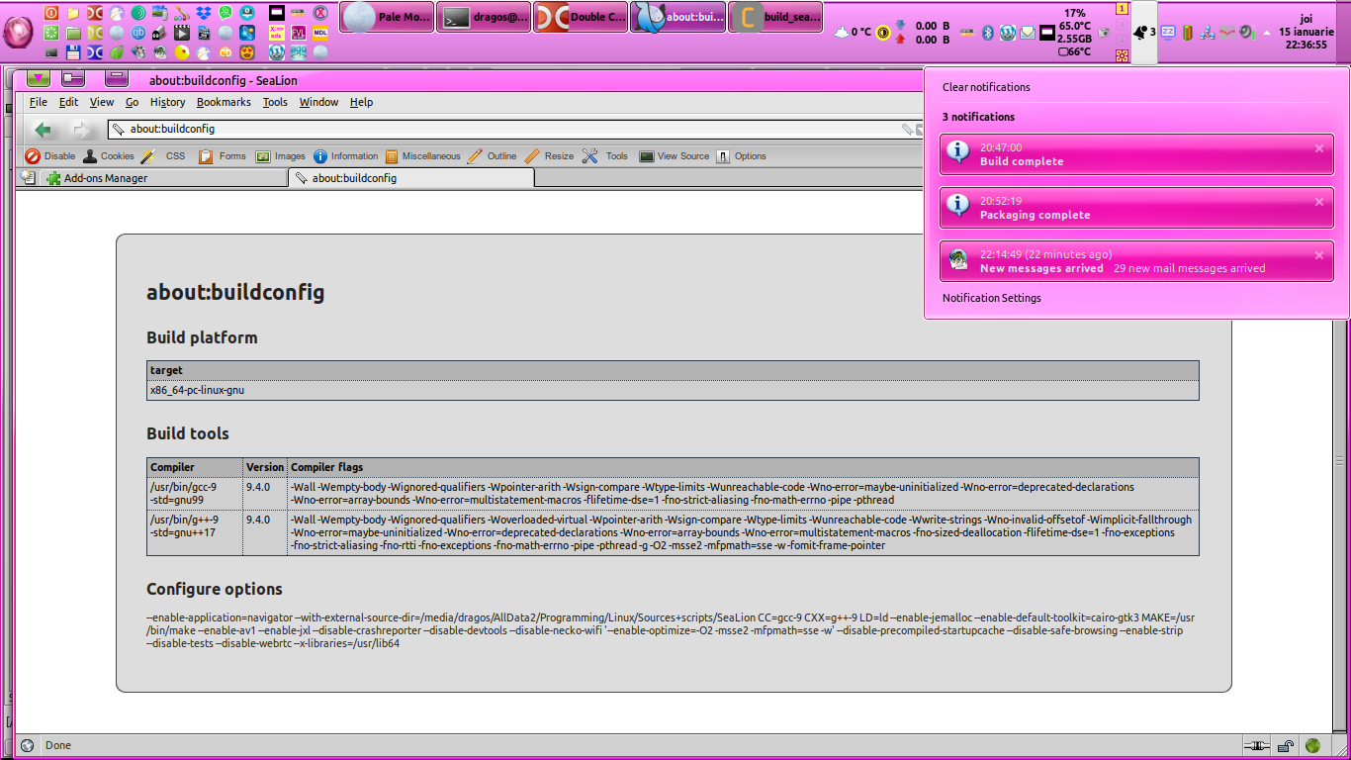Click the status bar network plug icon
Image resolution: width=1351 pixels, height=760 pixels.
coord(1256,745)
